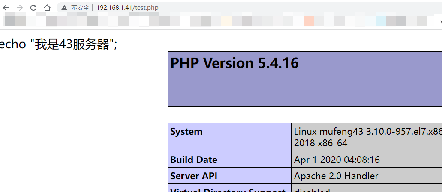Click the disabled value cell
The width and height of the screenshot is (442, 192).
click(x=312, y=189)
